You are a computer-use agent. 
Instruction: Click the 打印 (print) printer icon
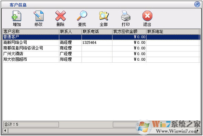pos(125,16)
